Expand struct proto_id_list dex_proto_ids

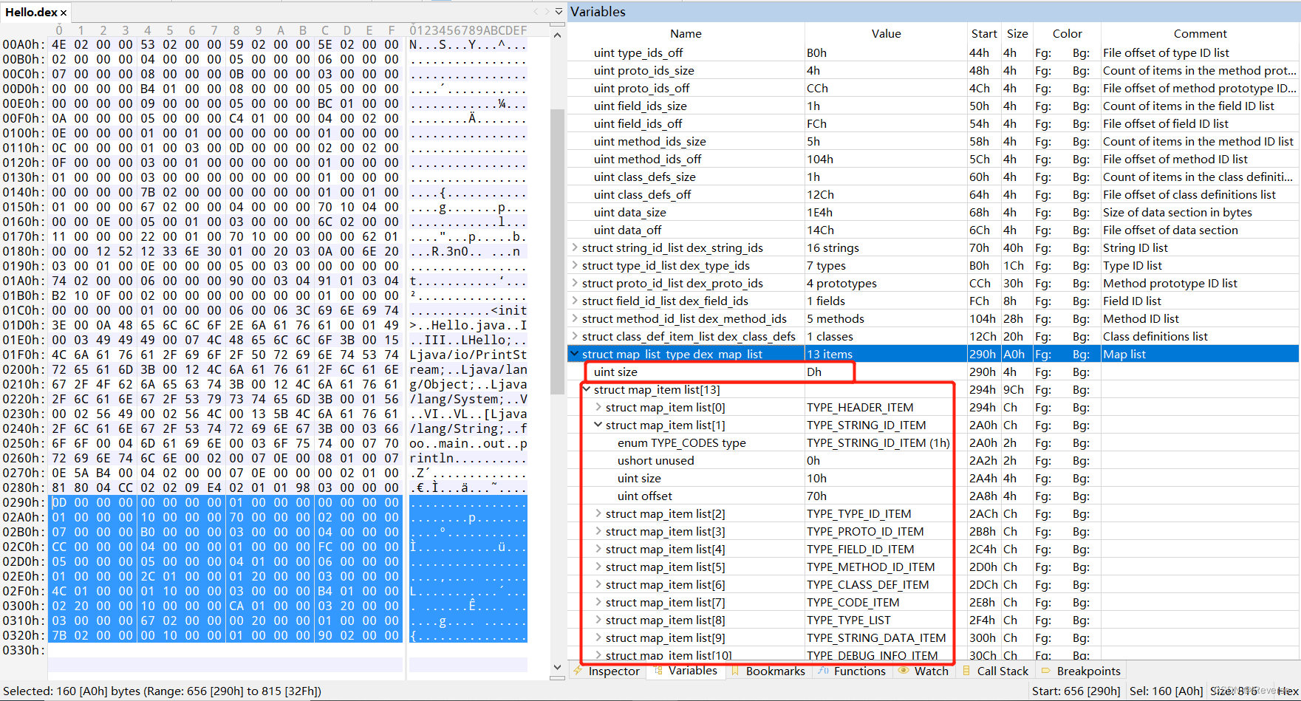tap(575, 283)
